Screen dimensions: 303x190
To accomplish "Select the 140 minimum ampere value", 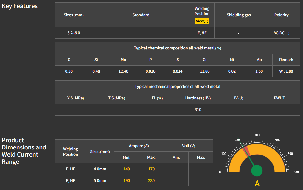I will 127,169.
